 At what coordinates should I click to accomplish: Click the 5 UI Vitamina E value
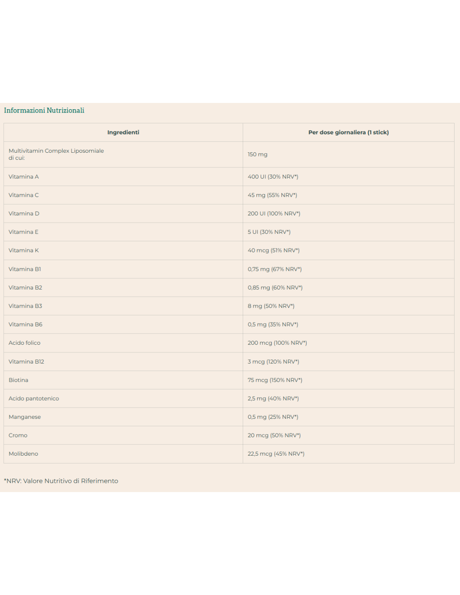click(269, 232)
